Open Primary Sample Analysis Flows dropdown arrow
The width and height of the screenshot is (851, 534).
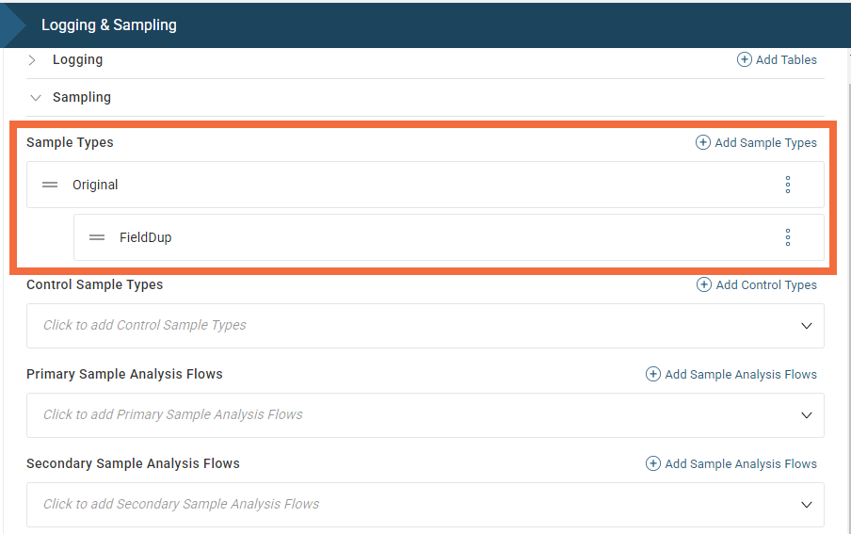pyautogui.click(x=807, y=415)
